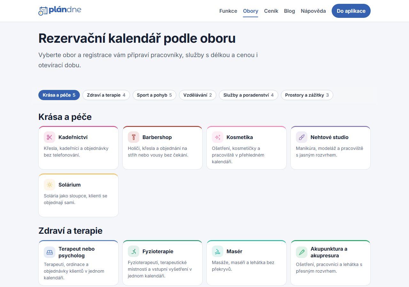Image resolution: width=409 pixels, height=287 pixels.
Task: Open Nápověda in the top navigation
Action: [313, 11]
